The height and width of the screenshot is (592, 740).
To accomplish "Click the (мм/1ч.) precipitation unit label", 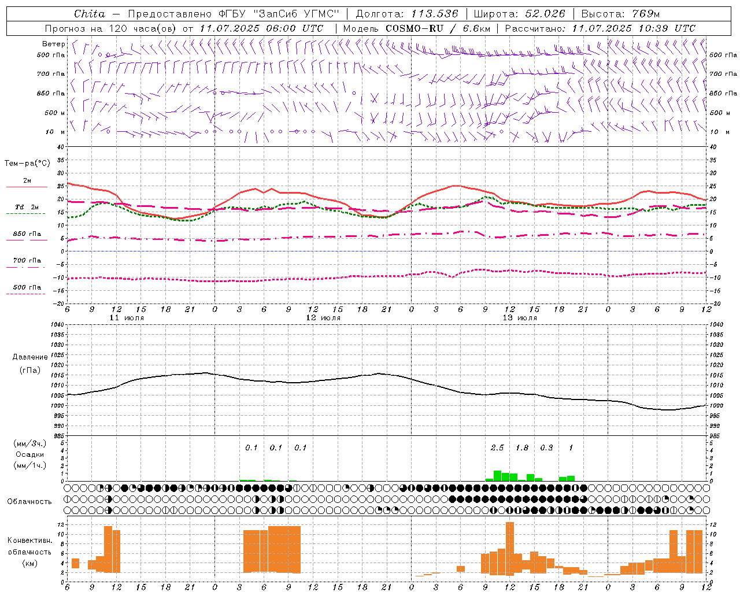I will pos(29,465).
